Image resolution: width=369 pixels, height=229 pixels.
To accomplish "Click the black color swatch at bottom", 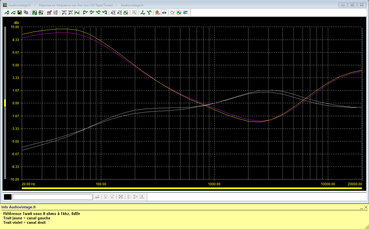I will [x=8, y=197].
